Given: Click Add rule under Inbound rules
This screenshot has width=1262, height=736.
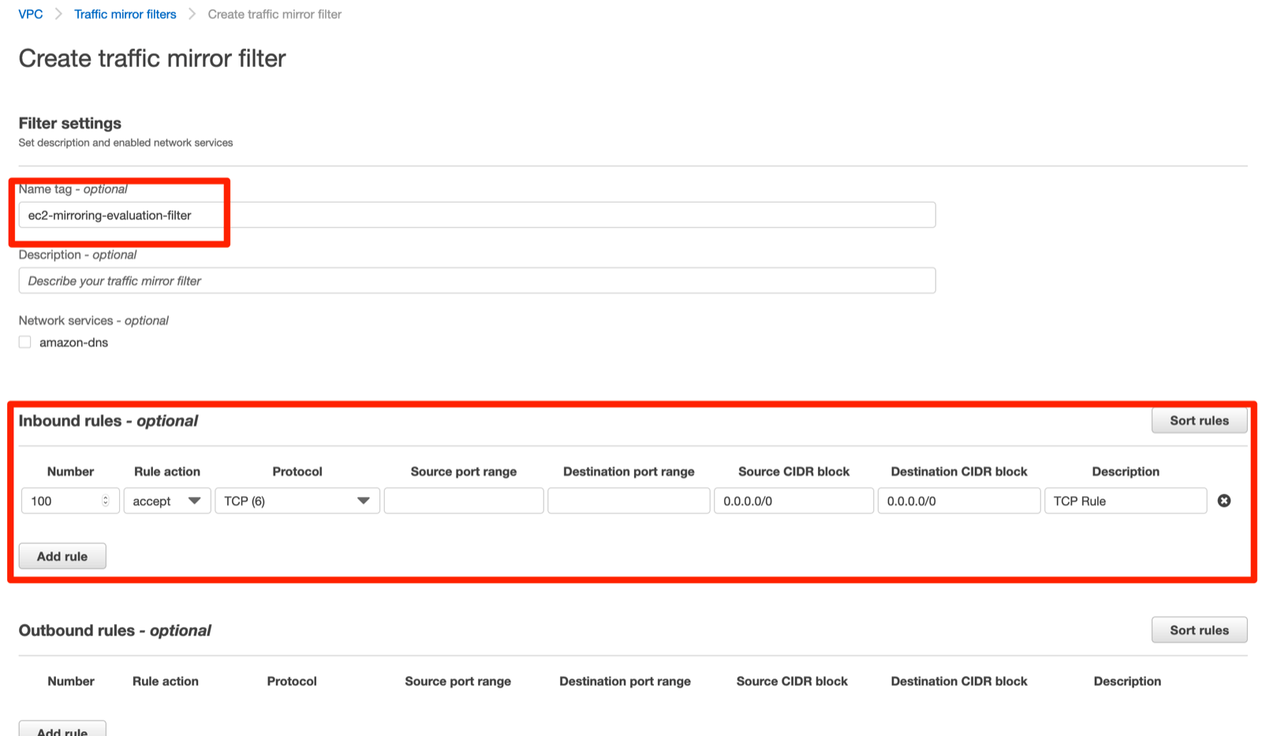Looking at the screenshot, I should 62,555.
